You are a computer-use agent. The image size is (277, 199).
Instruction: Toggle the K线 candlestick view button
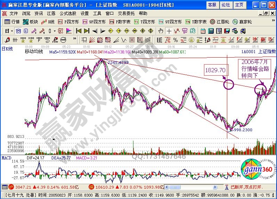click(48, 22)
